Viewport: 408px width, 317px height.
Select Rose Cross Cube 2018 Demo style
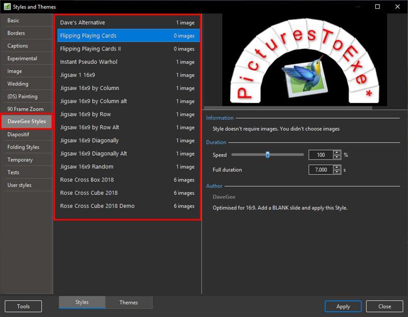point(129,206)
